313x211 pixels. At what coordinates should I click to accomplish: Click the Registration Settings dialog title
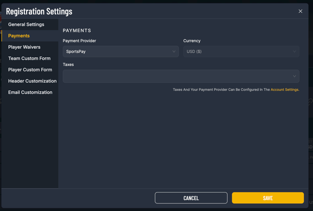[x=39, y=11]
